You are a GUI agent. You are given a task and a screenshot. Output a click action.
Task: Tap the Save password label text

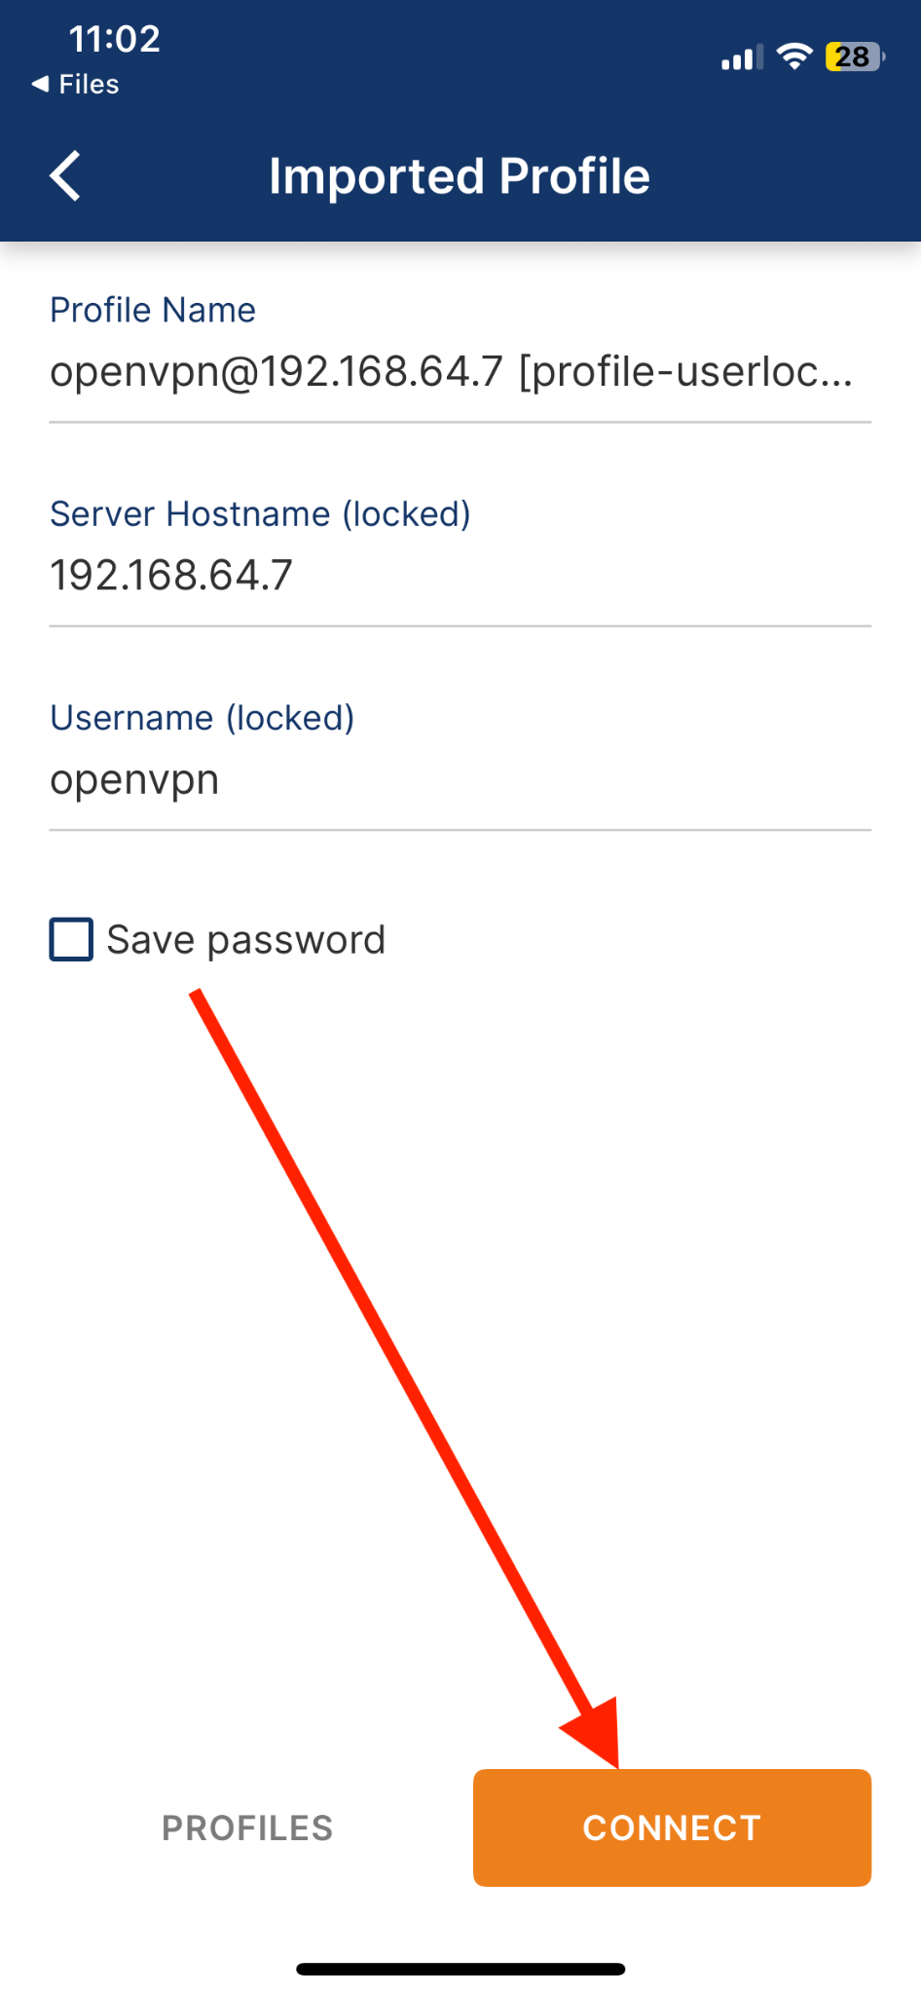point(245,940)
